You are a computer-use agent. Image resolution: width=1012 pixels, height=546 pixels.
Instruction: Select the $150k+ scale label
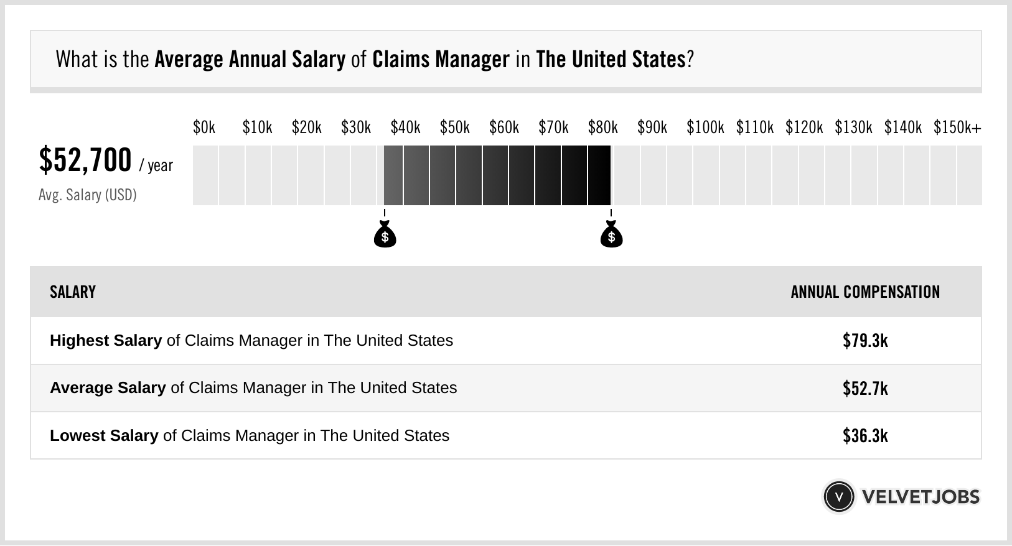tap(957, 127)
